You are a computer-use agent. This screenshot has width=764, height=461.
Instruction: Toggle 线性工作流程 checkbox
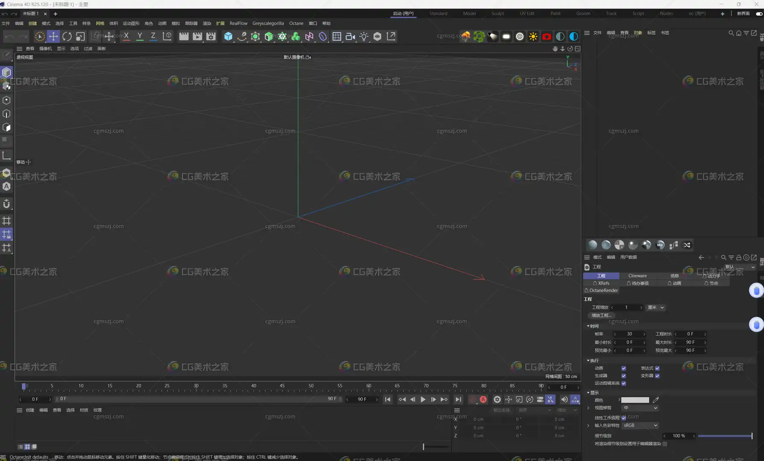pyautogui.click(x=623, y=418)
